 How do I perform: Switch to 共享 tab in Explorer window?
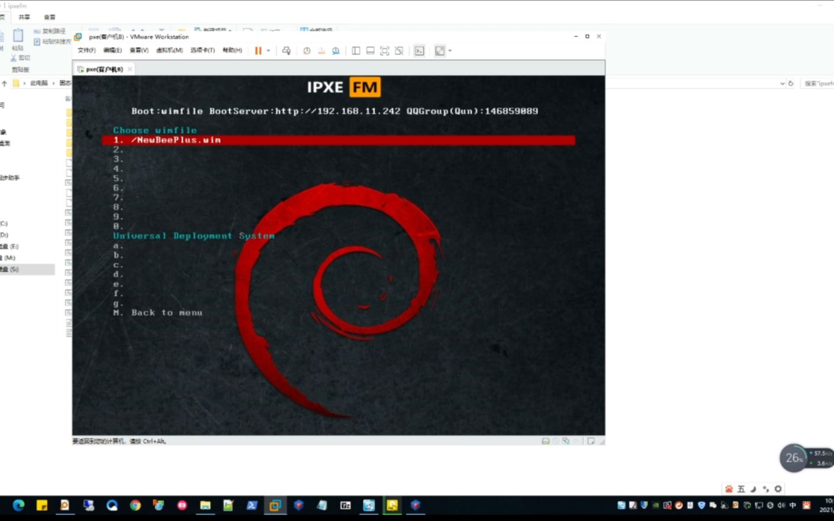24,17
